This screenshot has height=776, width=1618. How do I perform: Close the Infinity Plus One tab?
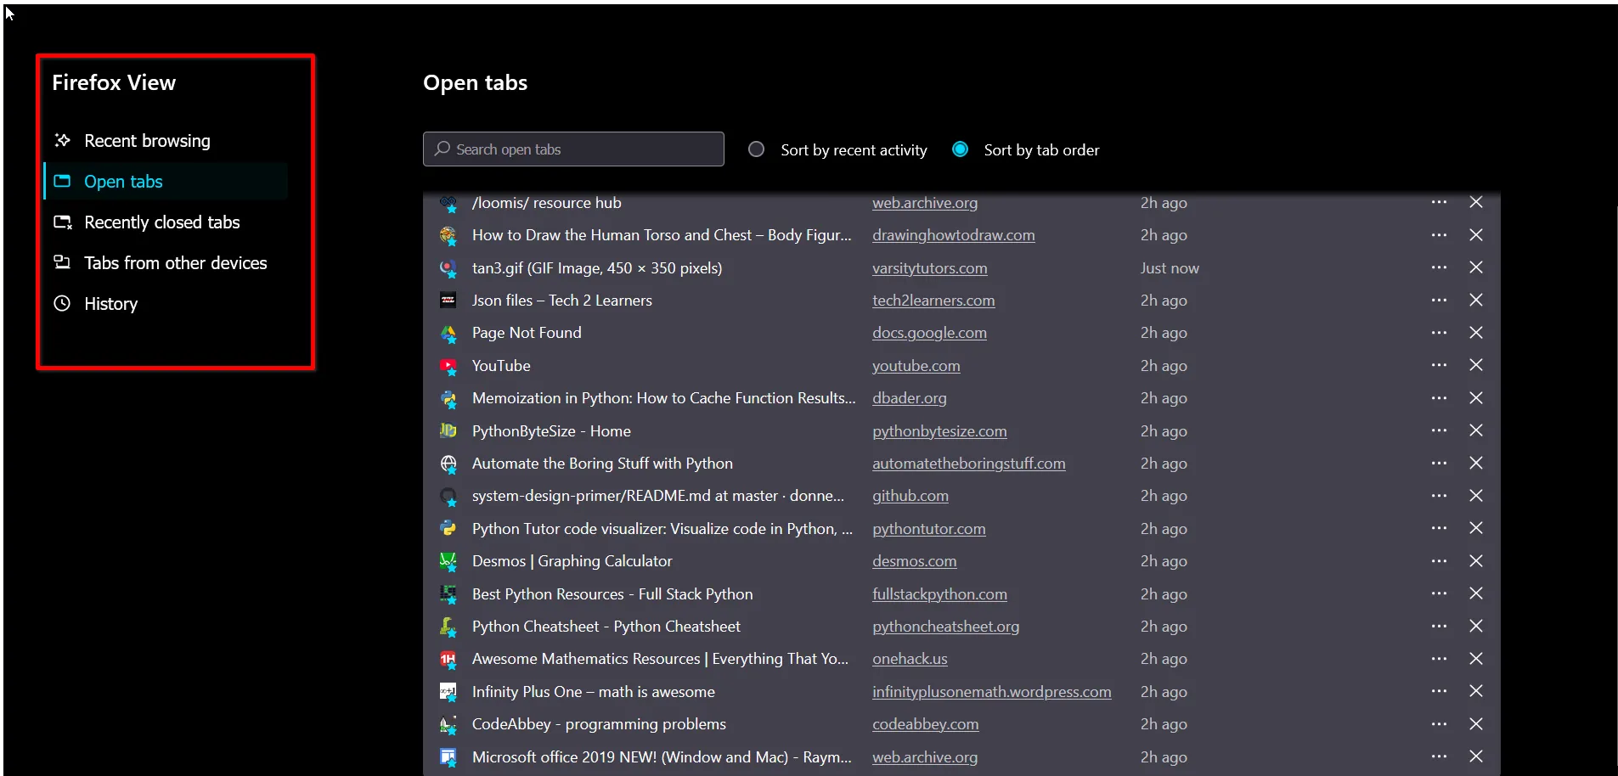[x=1476, y=691]
